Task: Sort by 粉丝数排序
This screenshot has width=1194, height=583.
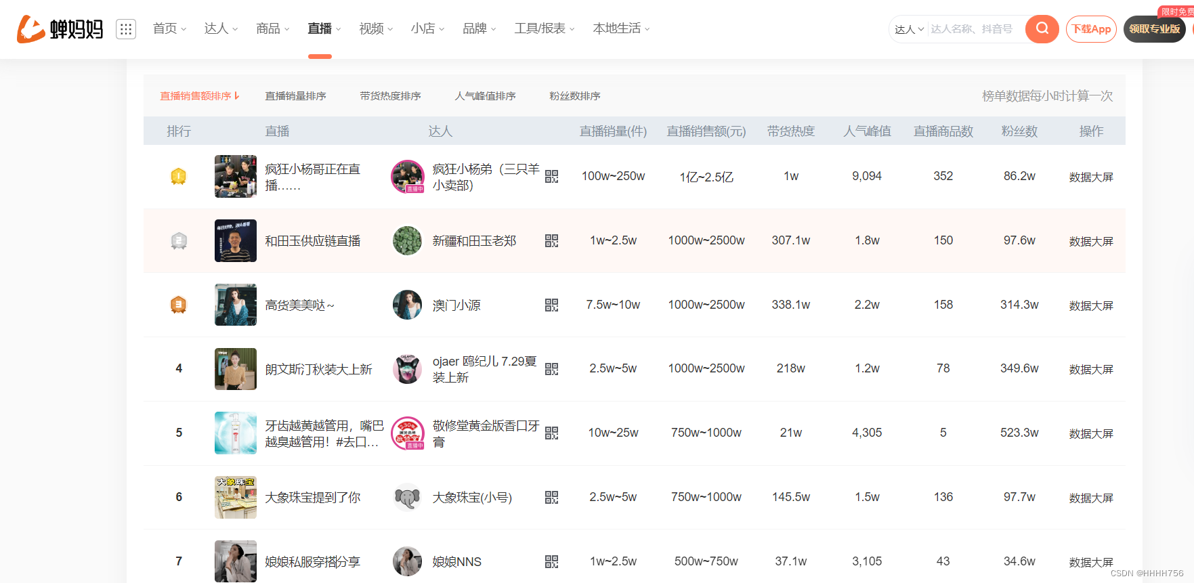Action: [x=575, y=96]
